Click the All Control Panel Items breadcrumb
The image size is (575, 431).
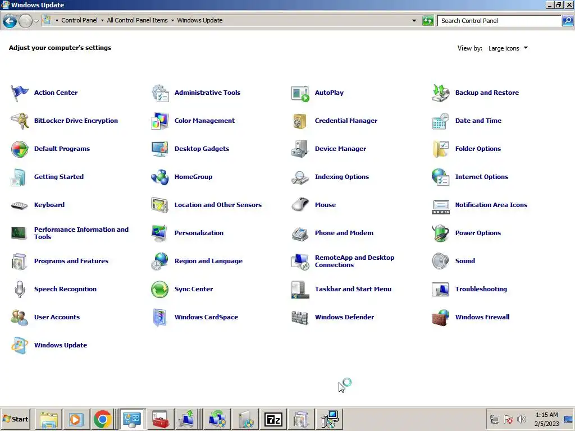click(137, 21)
